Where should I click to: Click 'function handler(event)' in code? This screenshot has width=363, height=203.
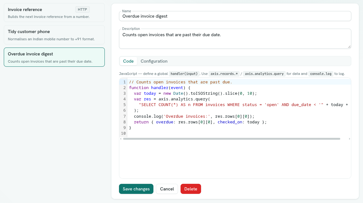(158, 88)
